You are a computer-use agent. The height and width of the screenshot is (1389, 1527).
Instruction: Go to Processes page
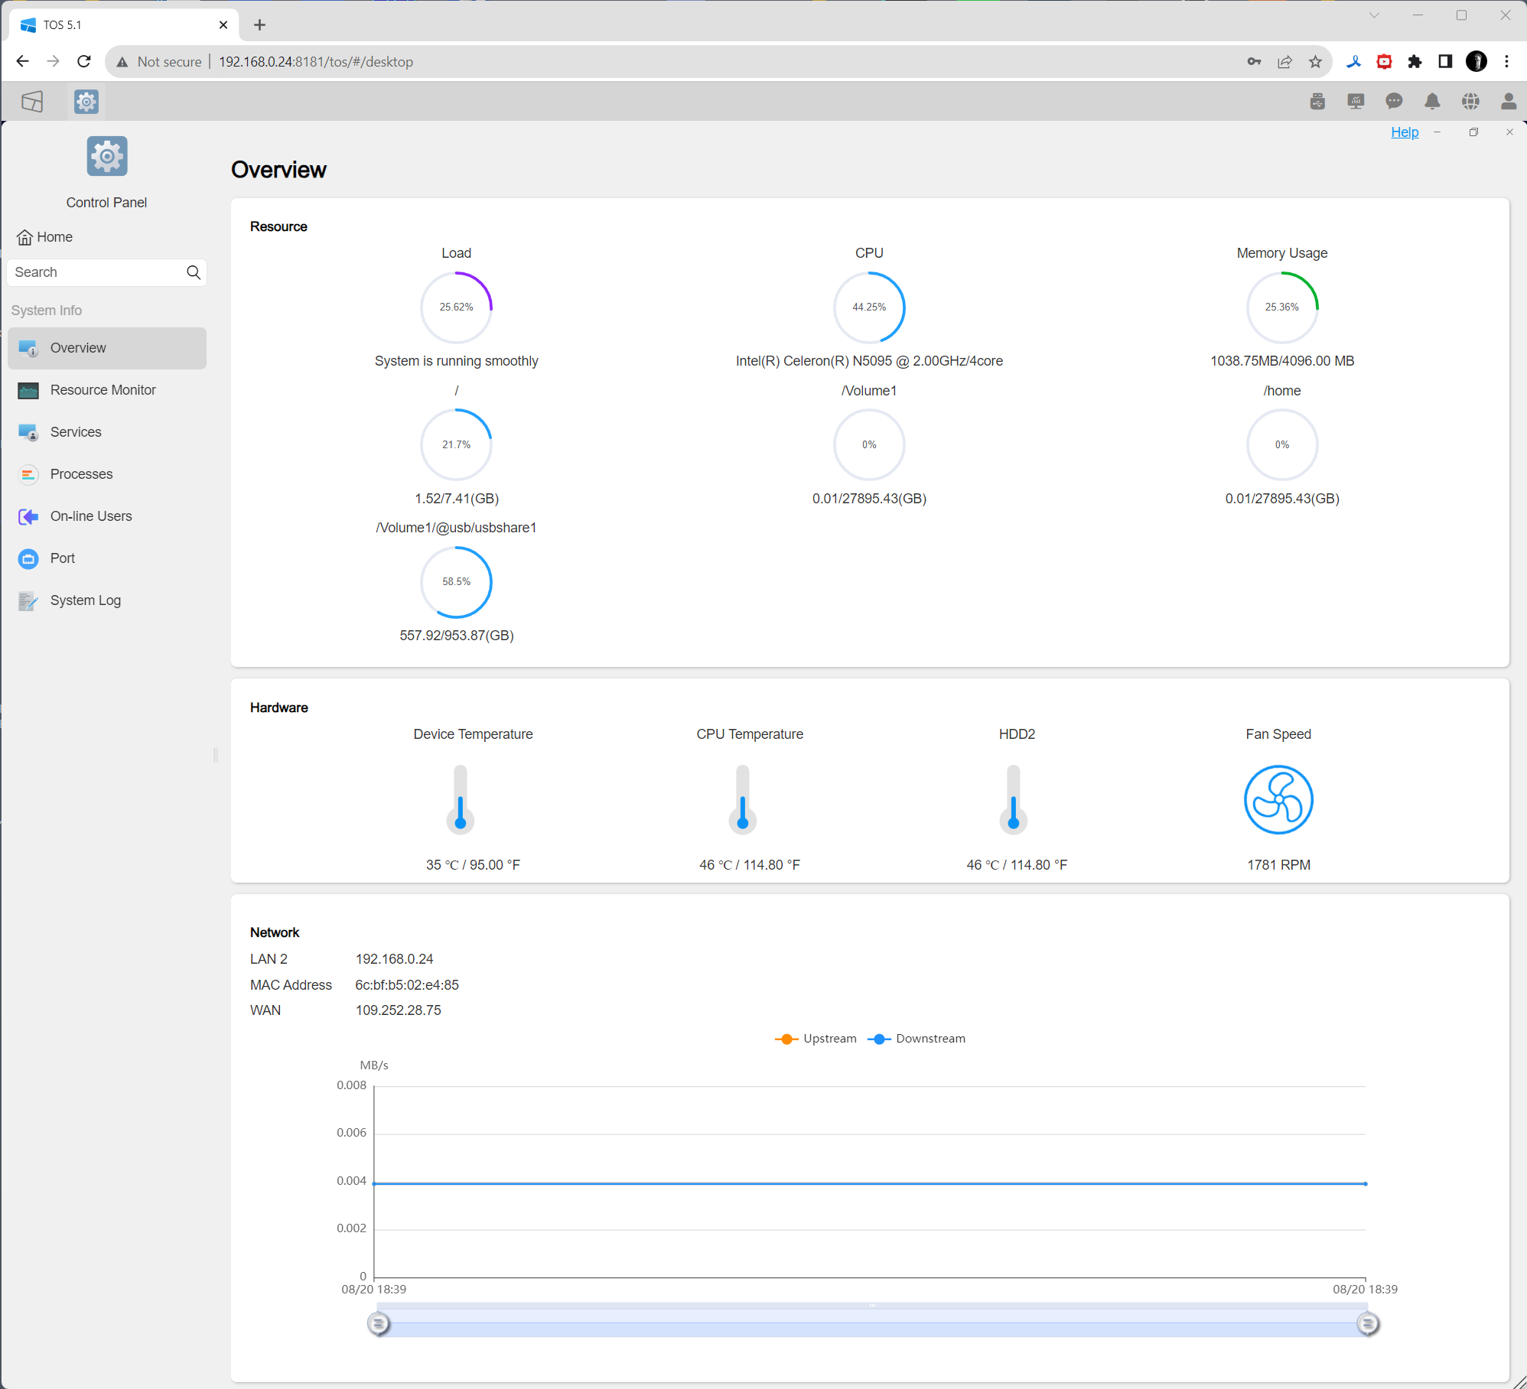pyautogui.click(x=81, y=474)
